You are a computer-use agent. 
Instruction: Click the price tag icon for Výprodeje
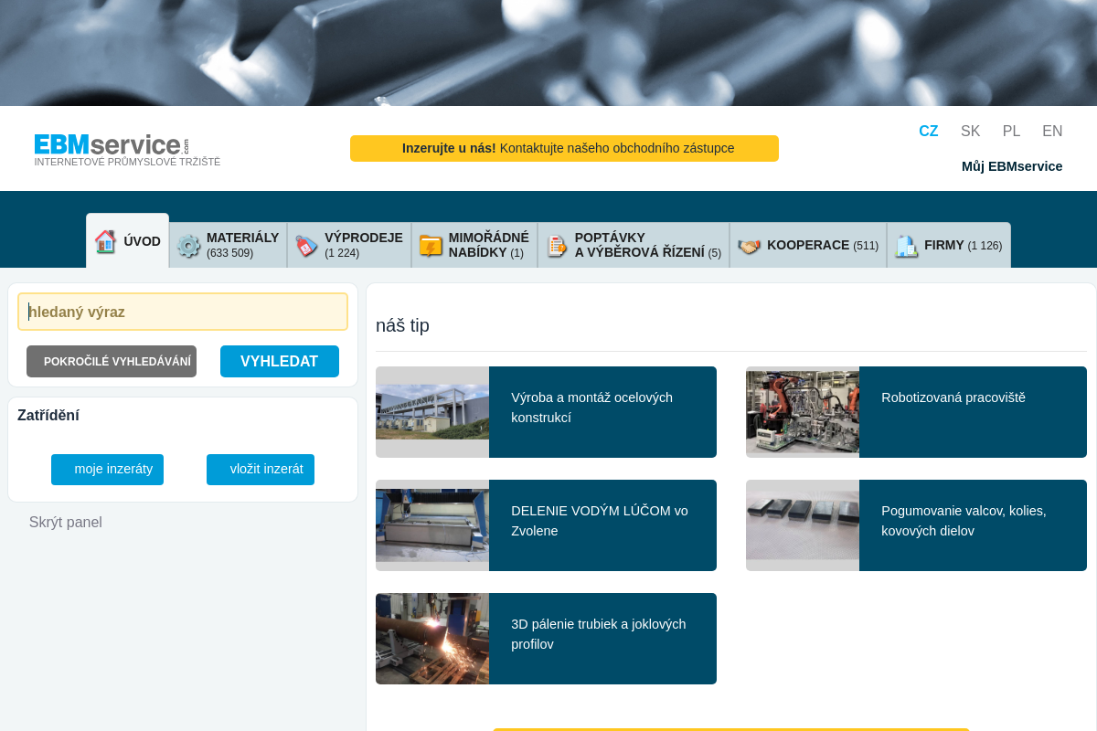pyautogui.click(x=306, y=246)
